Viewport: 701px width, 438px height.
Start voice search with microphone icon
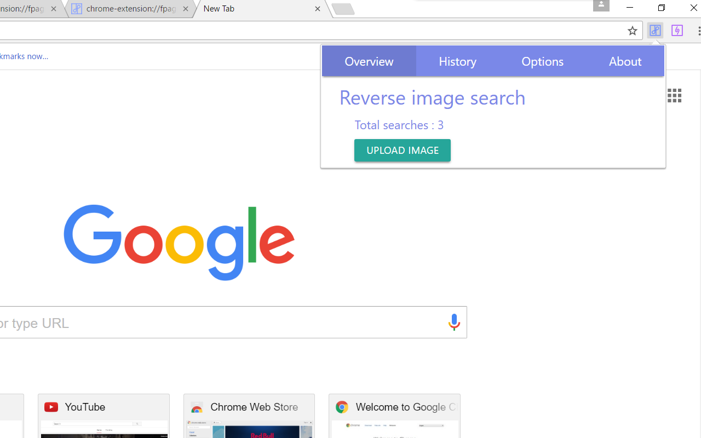(454, 322)
